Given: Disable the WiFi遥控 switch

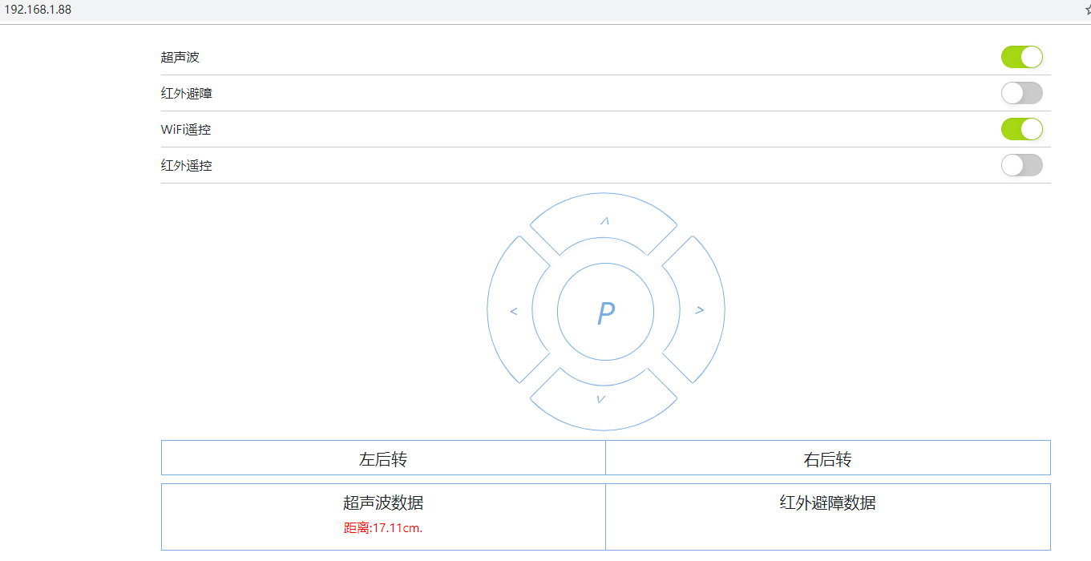Looking at the screenshot, I should click(1021, 129).
